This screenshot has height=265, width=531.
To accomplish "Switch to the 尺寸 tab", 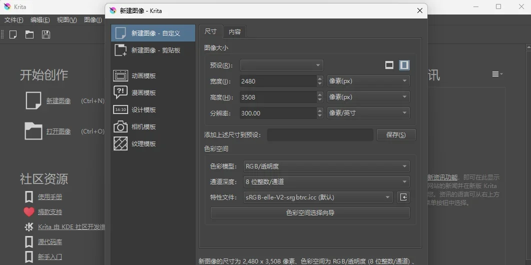I will 211,31.
